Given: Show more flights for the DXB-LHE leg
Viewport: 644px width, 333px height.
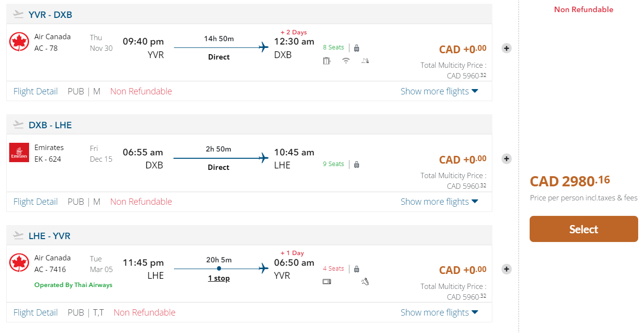Looking at the screenshot, I should tap(439, 202).
